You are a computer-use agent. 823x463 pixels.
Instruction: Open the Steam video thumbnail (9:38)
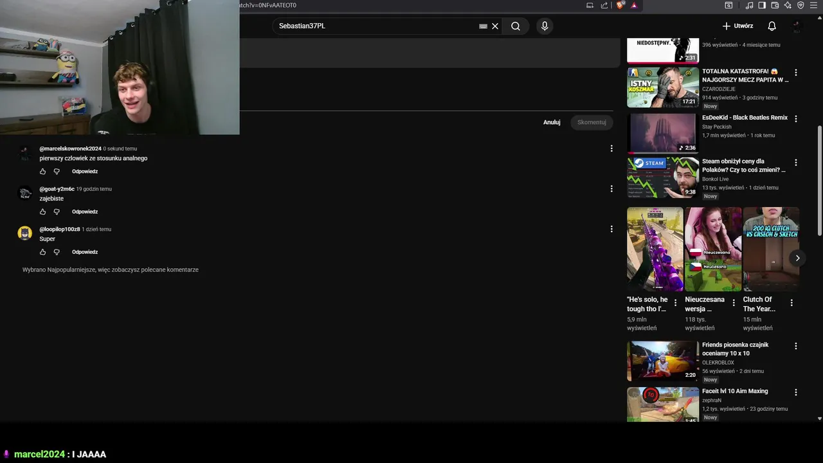tap(663, 177)
